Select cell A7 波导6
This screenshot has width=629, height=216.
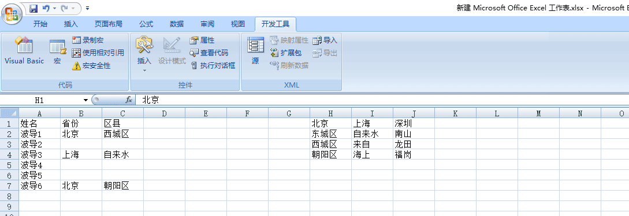[x=39, y=185]
